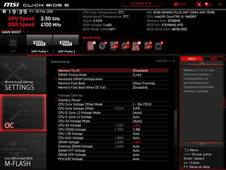Close the BIOS with the X icon

click(x=220, y=4)
